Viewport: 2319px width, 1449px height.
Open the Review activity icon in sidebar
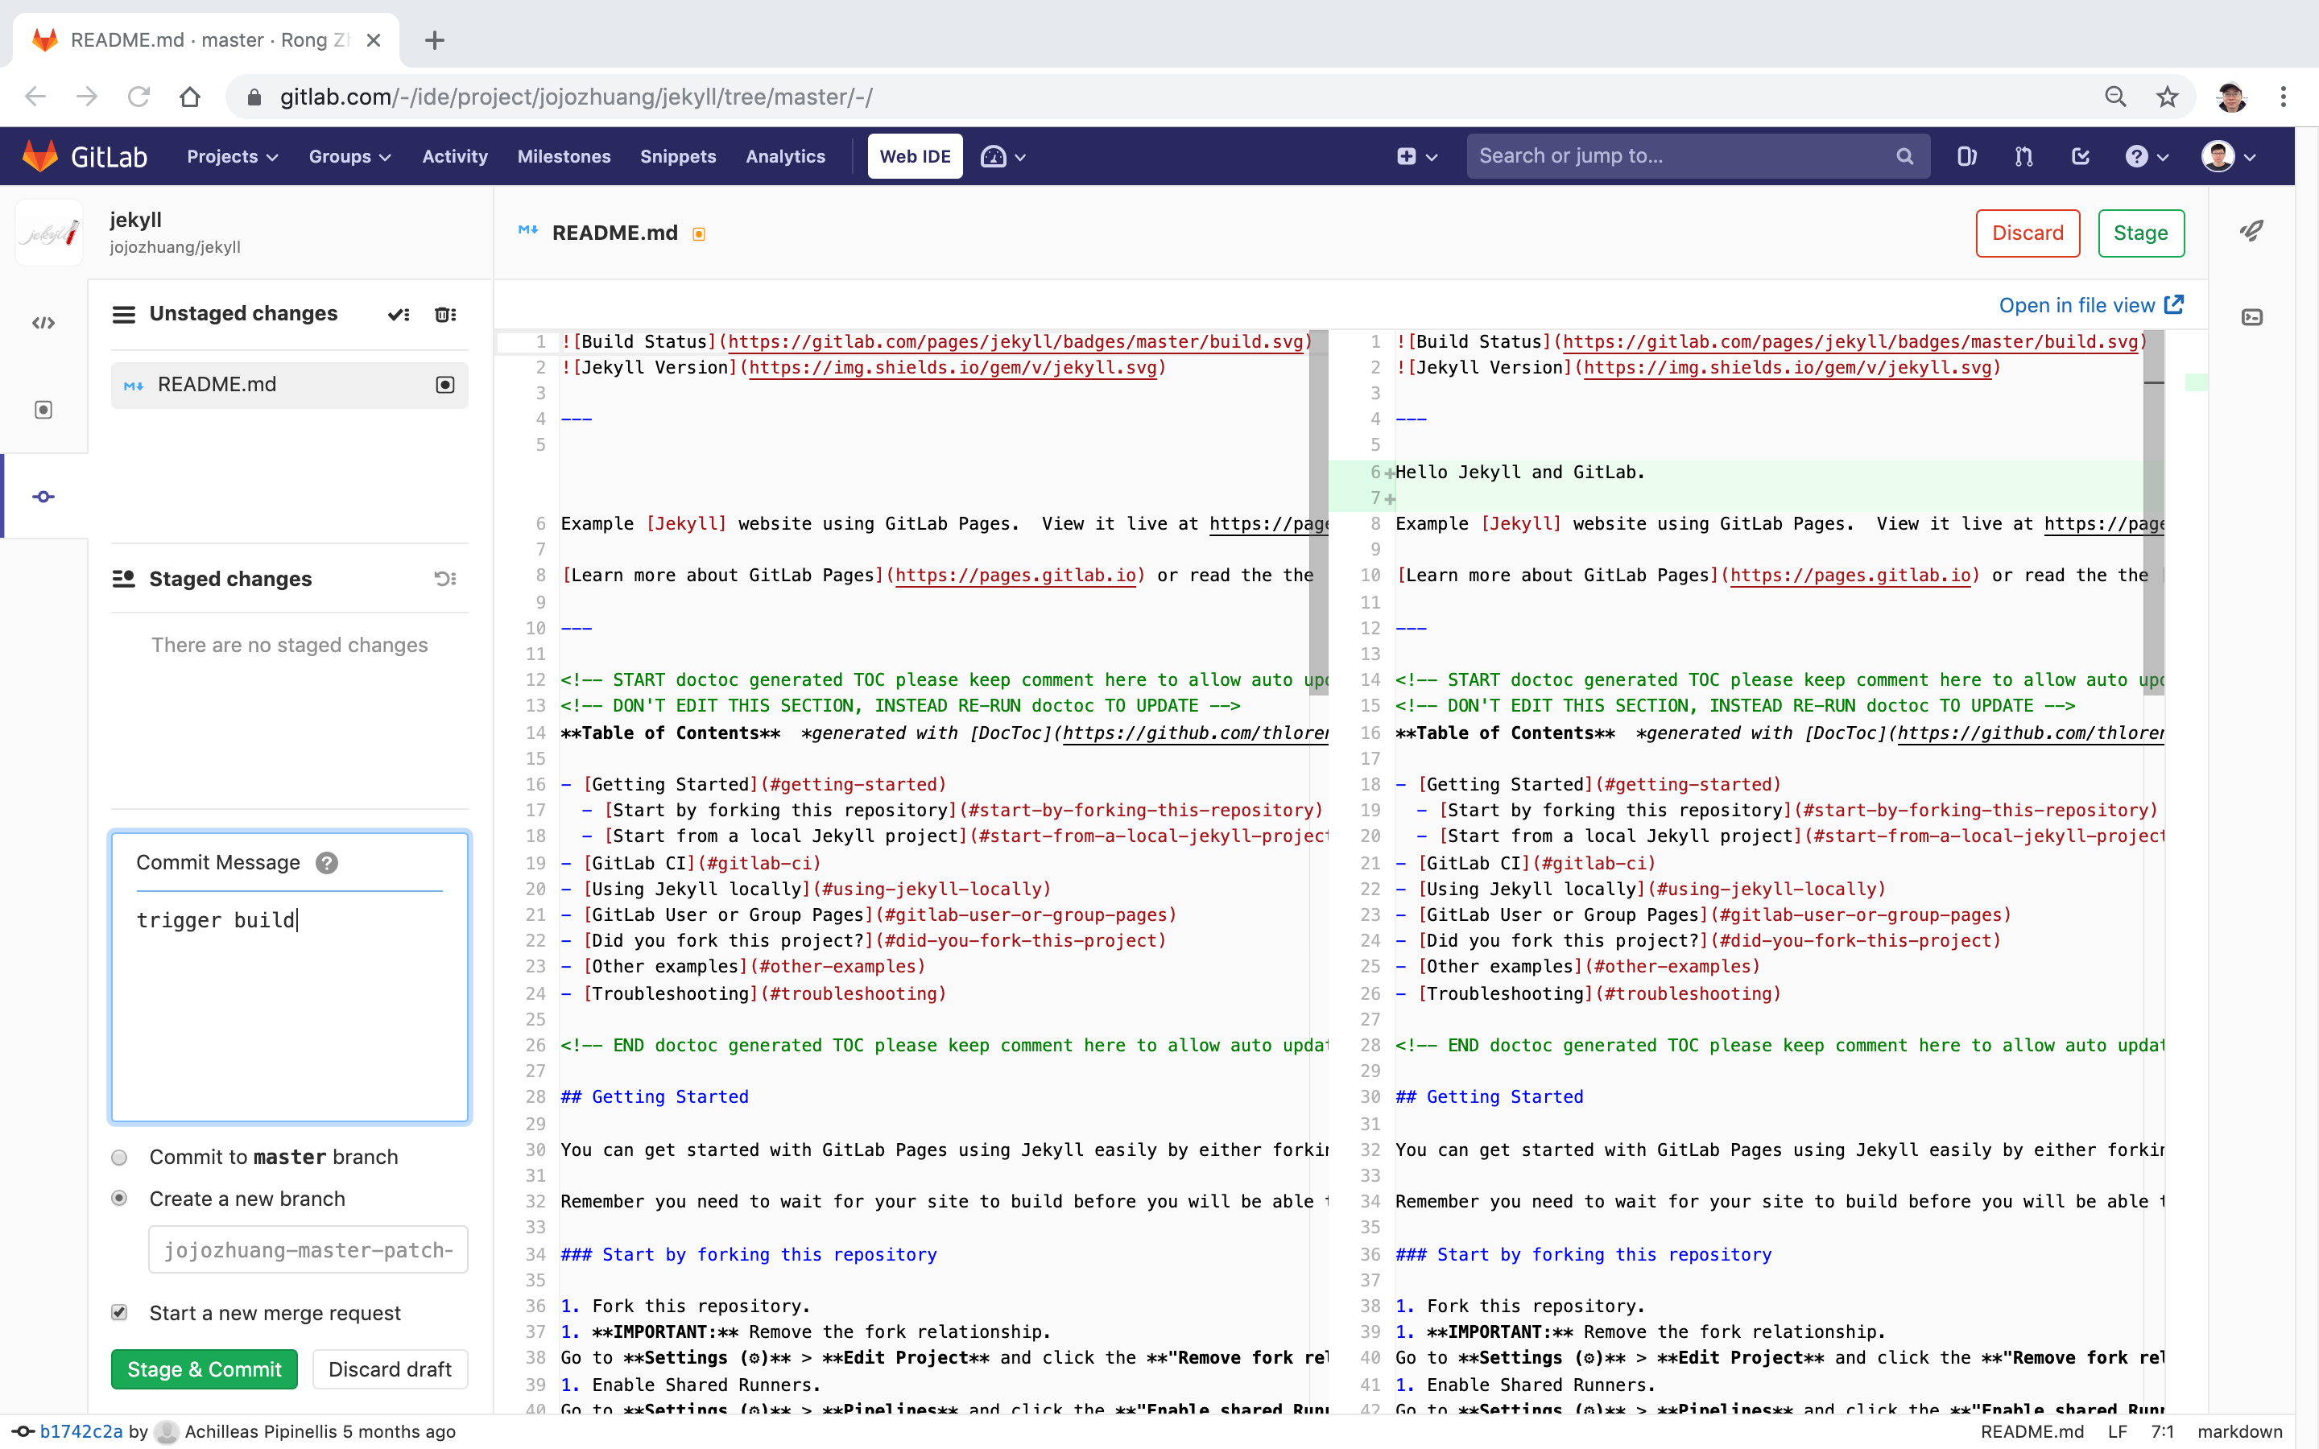43,411
